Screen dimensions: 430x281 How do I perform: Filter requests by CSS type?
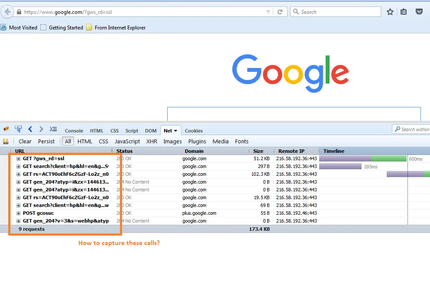(x=103, y=142)
